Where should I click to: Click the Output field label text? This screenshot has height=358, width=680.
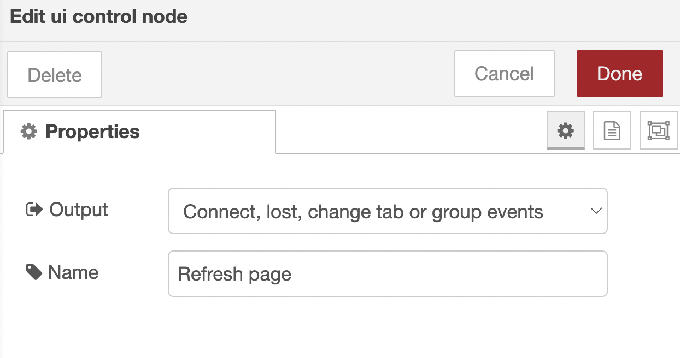pos(79,210)
